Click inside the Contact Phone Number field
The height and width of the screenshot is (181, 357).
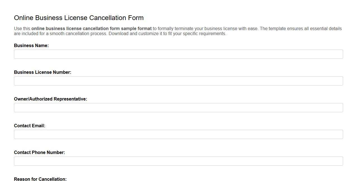tap(178, 161)
